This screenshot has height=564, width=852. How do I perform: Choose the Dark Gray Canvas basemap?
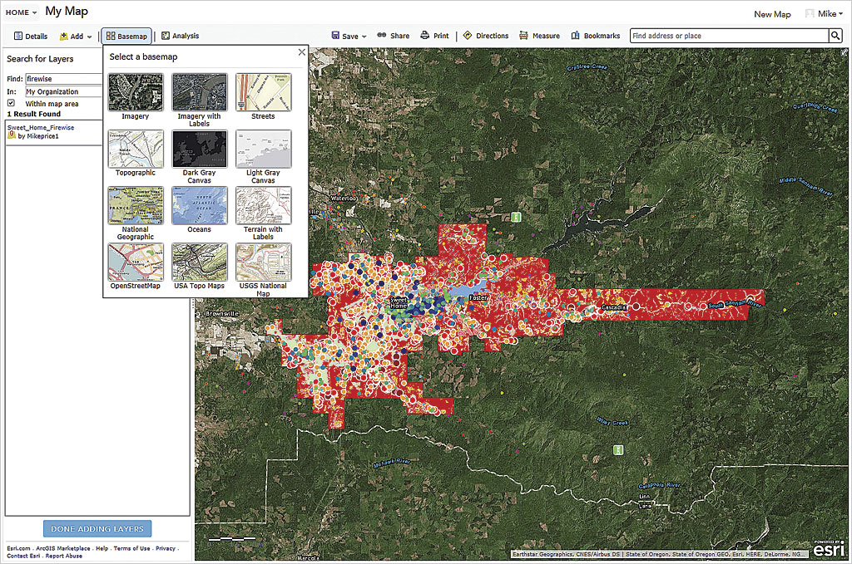point(199,149)
